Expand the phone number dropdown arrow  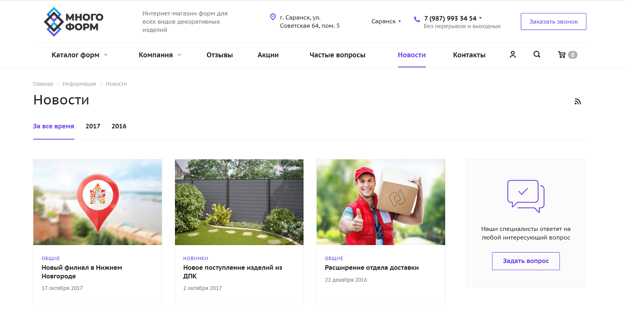480,18
